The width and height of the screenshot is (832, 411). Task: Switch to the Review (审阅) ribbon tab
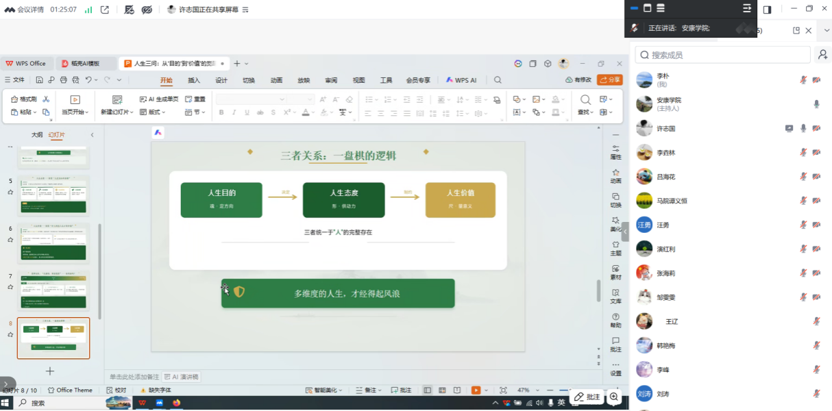tap(331, 80)
